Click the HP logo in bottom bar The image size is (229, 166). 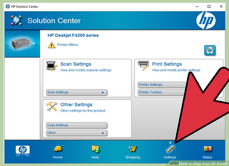click(23, 150)
